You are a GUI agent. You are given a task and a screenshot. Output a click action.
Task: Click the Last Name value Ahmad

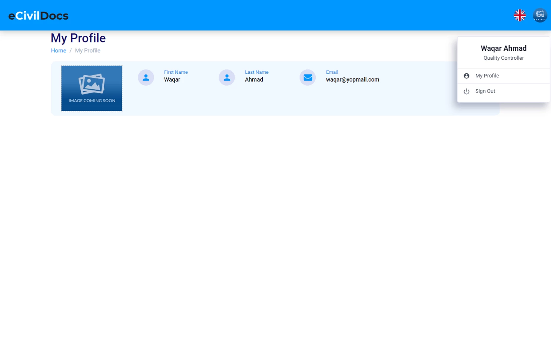point(254,79)
